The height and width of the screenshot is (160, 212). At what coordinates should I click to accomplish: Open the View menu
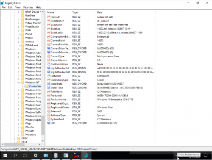coord(18,8)
